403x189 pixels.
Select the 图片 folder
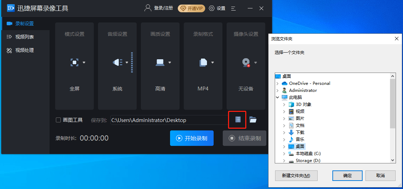[x=300, y=119]
